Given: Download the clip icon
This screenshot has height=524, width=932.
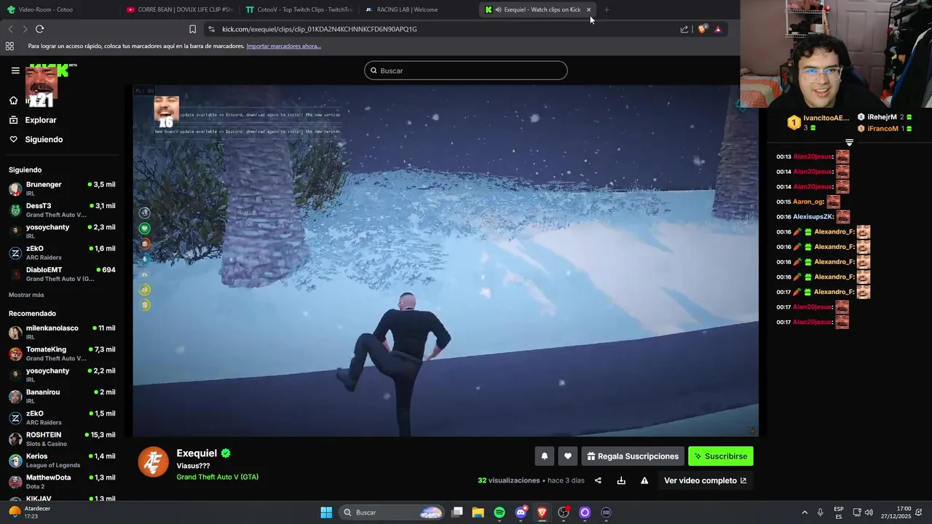Looking at the screenshot, I should (x=621, y=480).
